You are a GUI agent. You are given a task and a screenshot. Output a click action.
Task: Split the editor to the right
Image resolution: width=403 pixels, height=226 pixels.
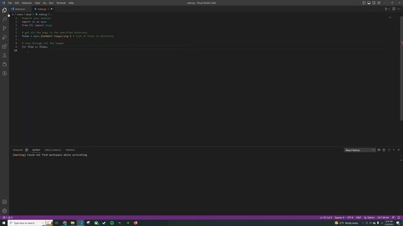tap(394, 9)
